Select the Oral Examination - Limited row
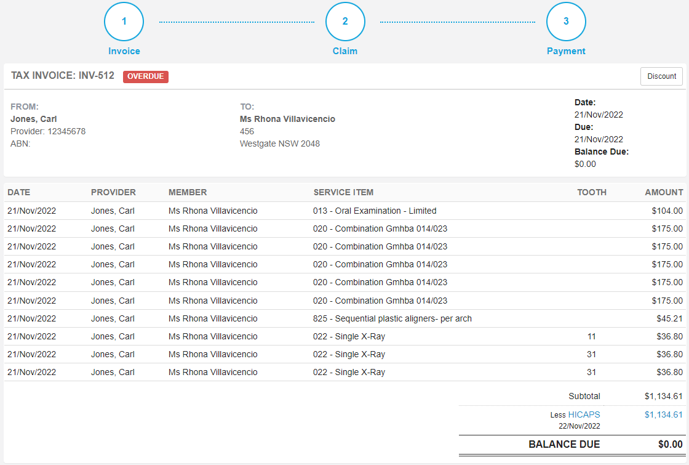 [x=345, y=211]
